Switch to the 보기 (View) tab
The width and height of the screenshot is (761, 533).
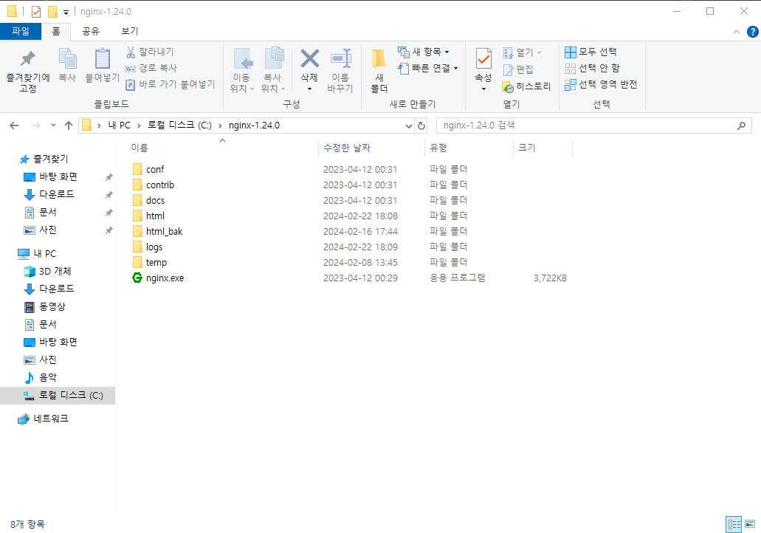pyautogui.click(x=130, y=31)
